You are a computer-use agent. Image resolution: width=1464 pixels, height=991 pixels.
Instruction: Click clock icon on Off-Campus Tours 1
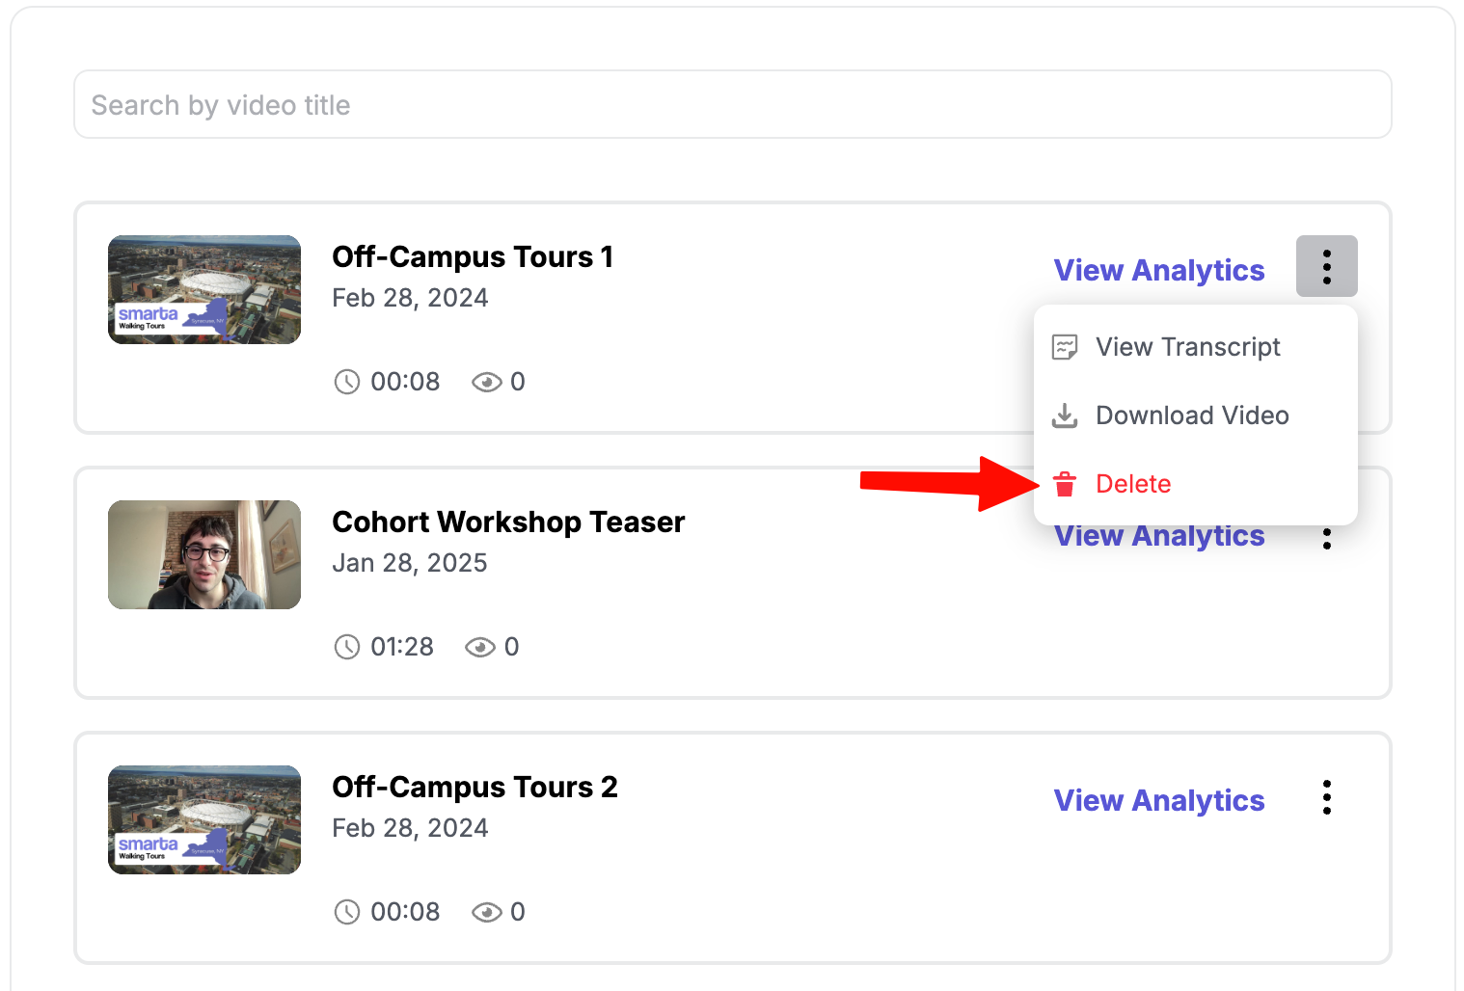coord(346,382)
